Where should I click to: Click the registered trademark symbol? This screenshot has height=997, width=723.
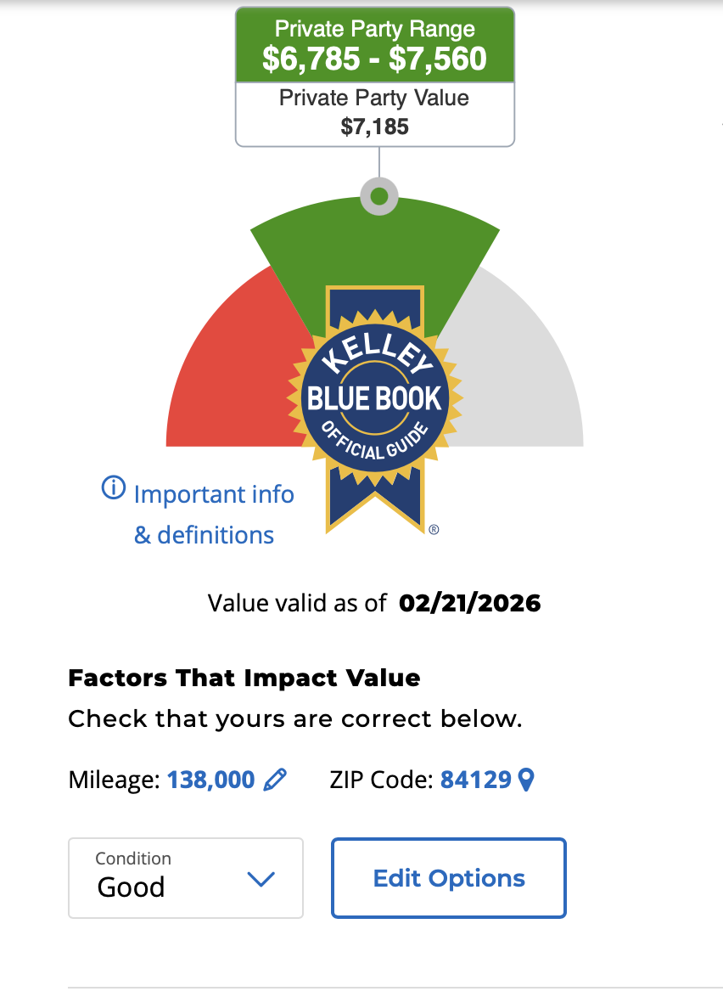tap(434, 530)
